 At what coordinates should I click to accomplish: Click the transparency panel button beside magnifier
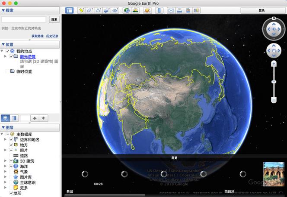click(14, 118)
